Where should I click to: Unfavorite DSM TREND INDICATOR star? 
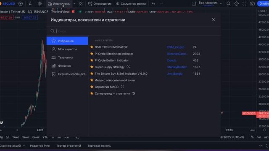point(92,47)
